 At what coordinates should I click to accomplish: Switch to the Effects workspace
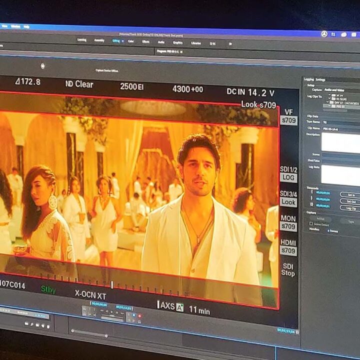point(146,42)
